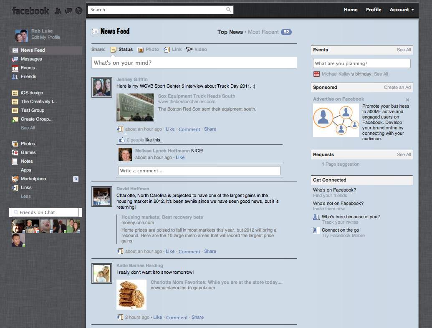Select the Status share icon
Screen dimensions: 432x328
(114, 49)
